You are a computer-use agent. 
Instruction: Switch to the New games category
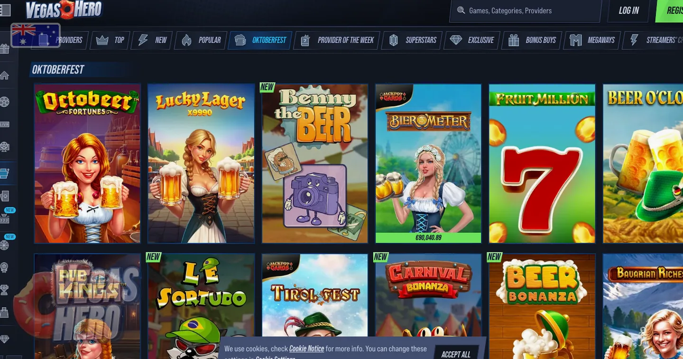click(152, 40)
